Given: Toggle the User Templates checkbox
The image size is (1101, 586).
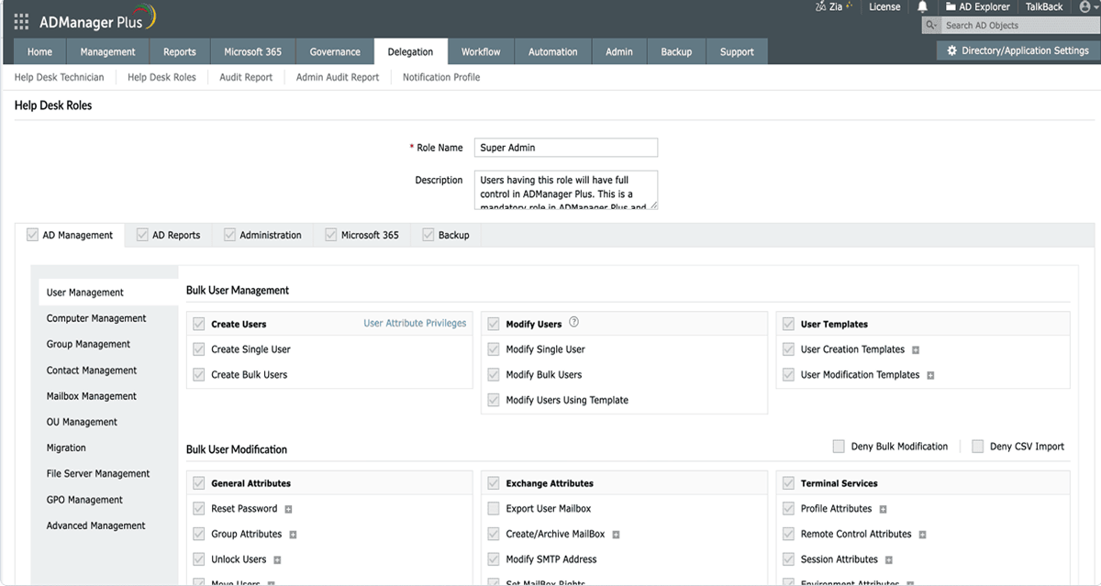Looking at the screenshot, I should tap(788, 324).
